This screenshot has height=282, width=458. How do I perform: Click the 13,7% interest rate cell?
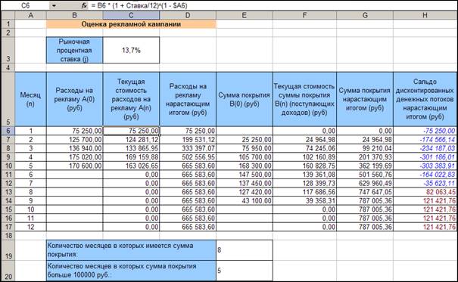131,50
